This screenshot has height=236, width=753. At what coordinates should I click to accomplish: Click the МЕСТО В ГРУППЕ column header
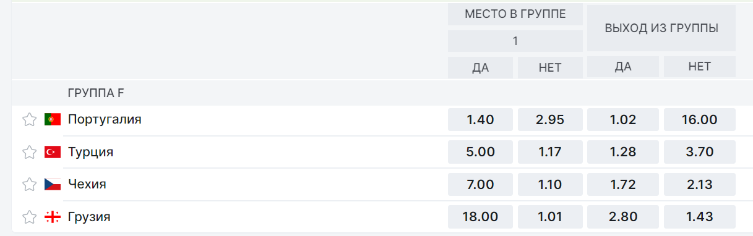[515, 15]
